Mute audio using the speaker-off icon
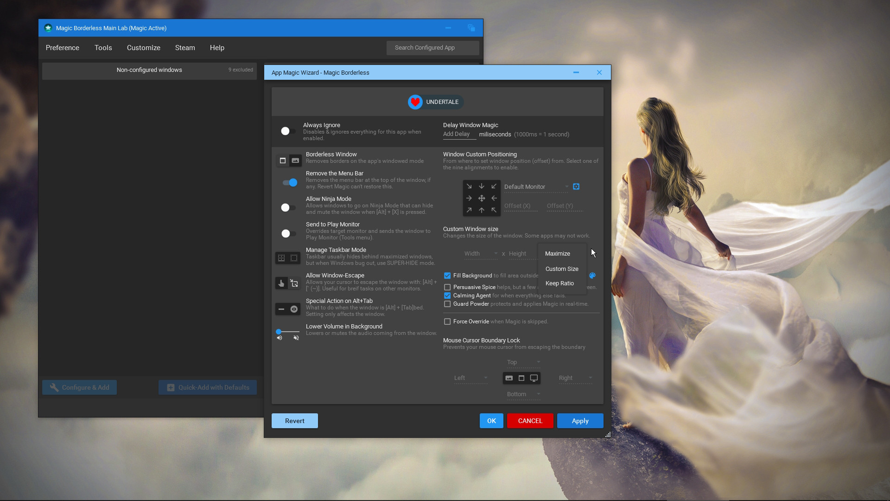890x501 pixels. [x=296, y=338]
